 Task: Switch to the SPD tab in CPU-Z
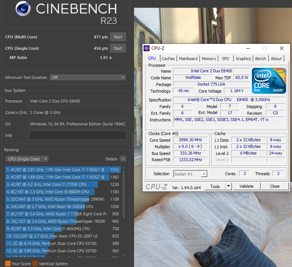tap(225, 59)
